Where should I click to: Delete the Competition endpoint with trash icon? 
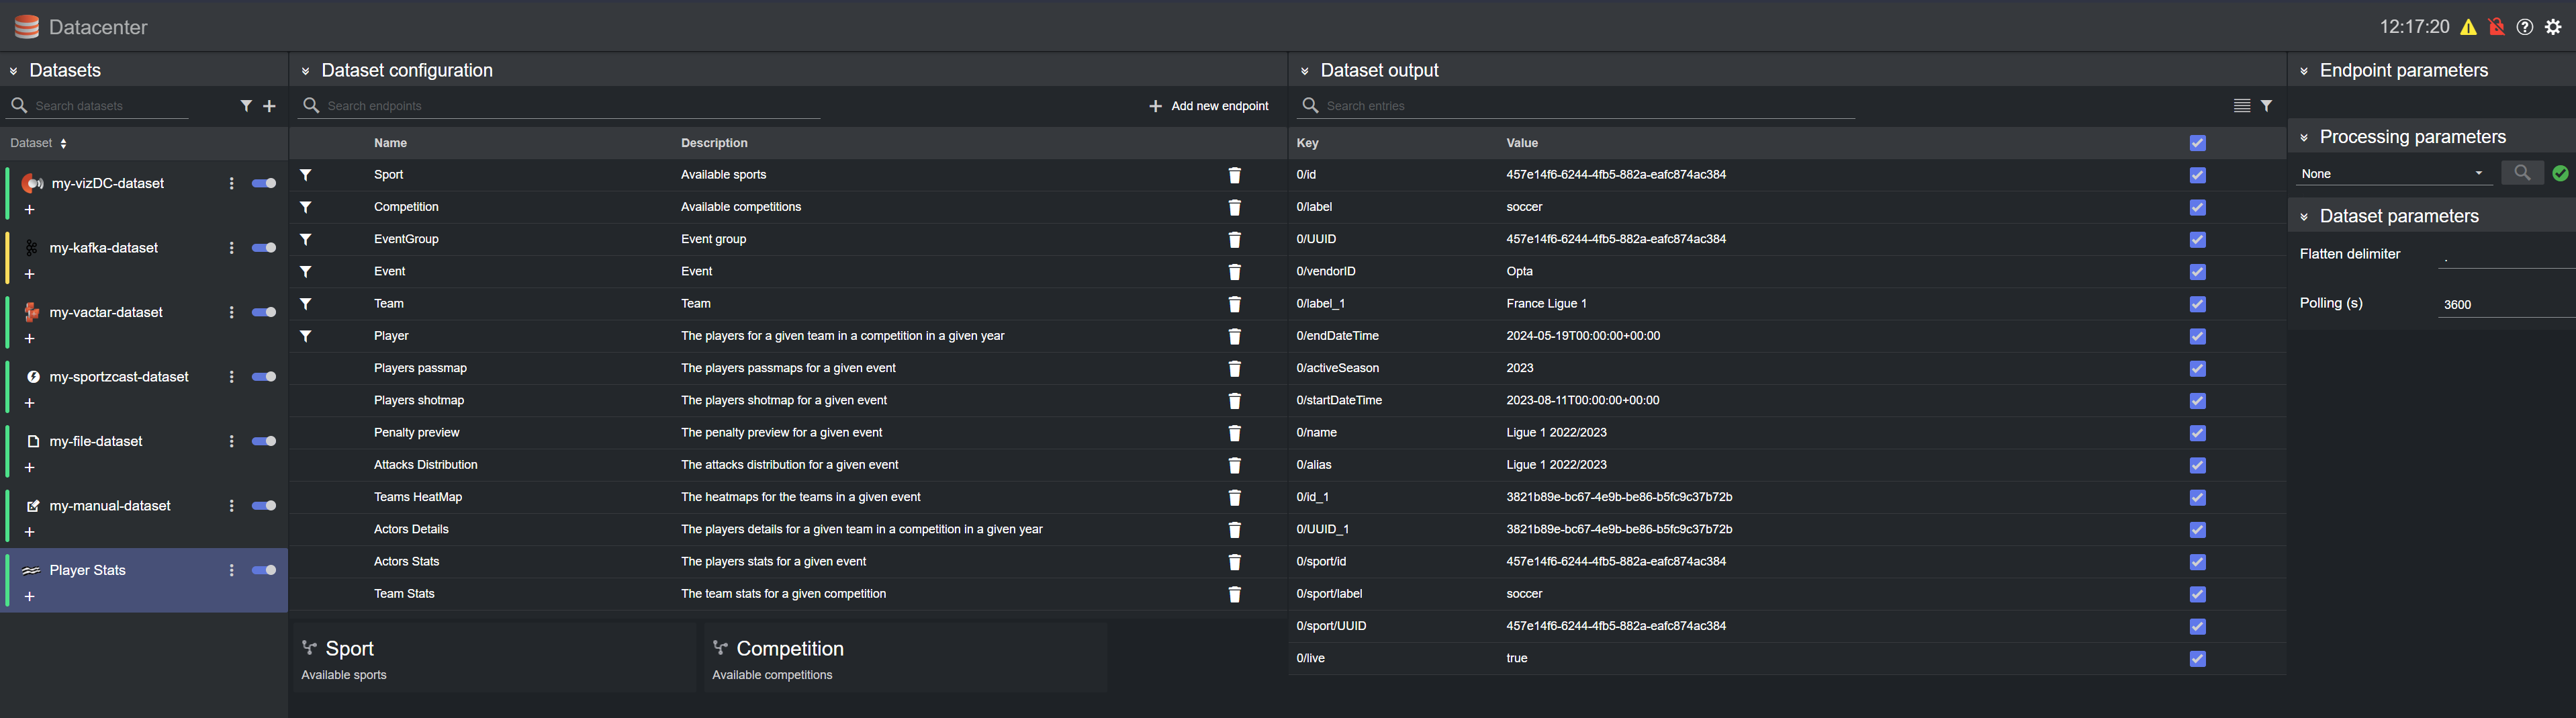pyautogui.click(x=1234, y=207)
